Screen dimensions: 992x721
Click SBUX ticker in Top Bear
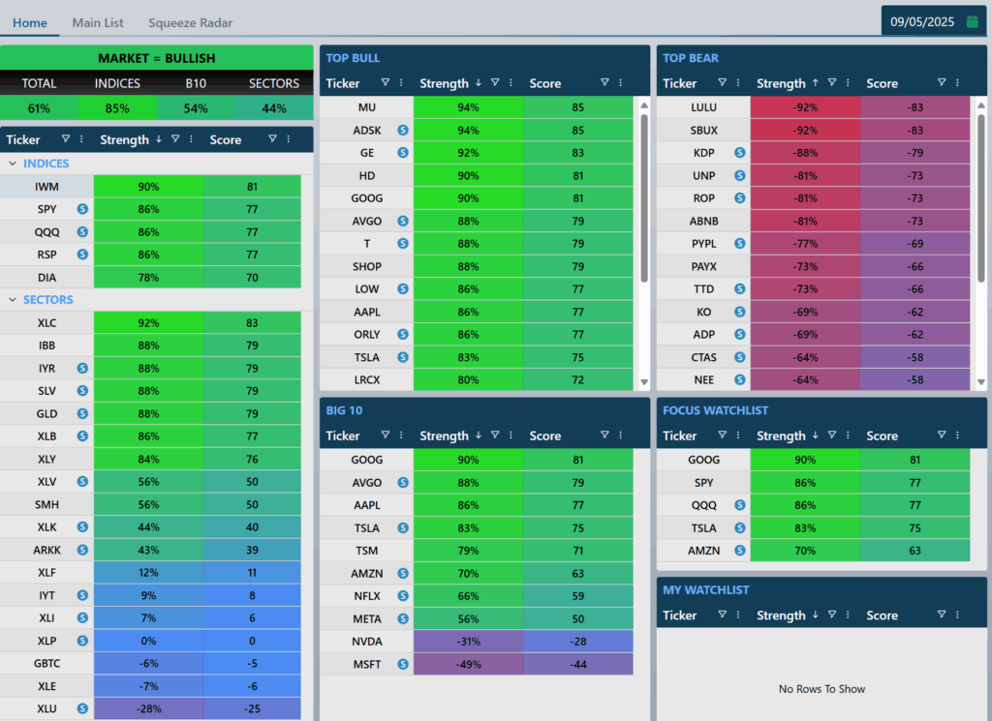[x=703, y=131]
